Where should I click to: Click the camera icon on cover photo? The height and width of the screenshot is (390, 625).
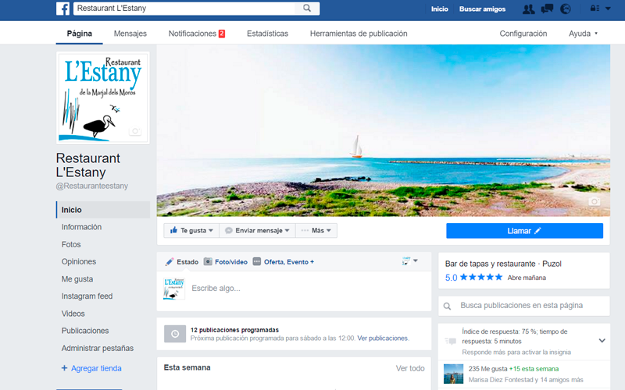[594, 201]
